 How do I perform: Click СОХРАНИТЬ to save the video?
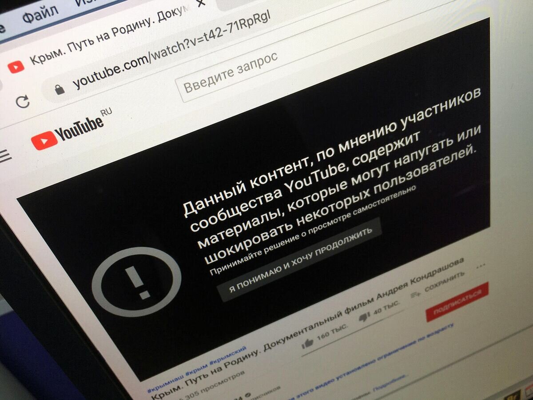(438, 285)
